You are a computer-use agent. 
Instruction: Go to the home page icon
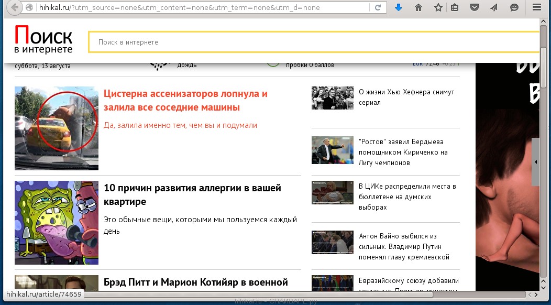[x=418, y=7]
